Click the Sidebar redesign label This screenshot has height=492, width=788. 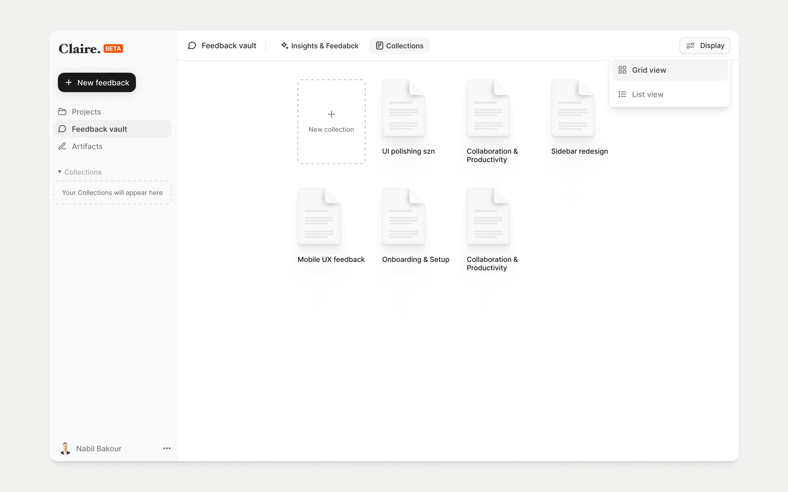coord(579,151)
